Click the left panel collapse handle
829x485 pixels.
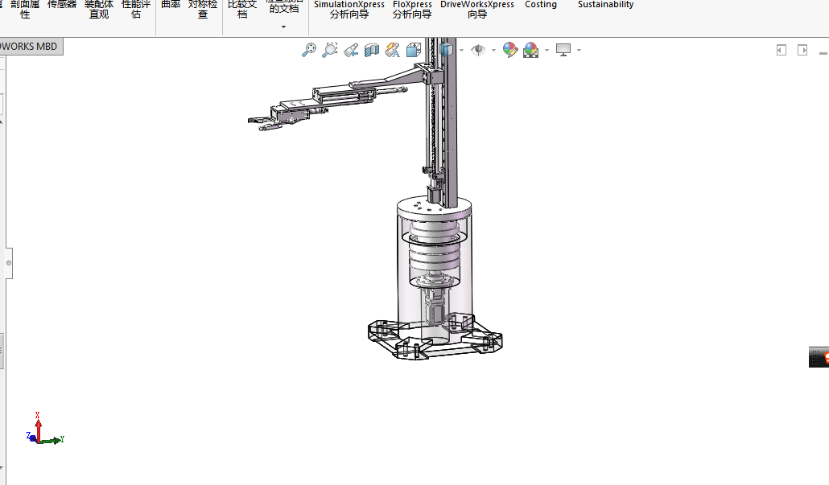[x=9, y=263]
